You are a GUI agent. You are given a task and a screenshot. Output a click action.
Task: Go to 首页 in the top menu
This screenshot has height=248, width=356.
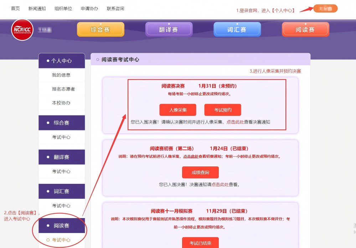coord(15,8)
